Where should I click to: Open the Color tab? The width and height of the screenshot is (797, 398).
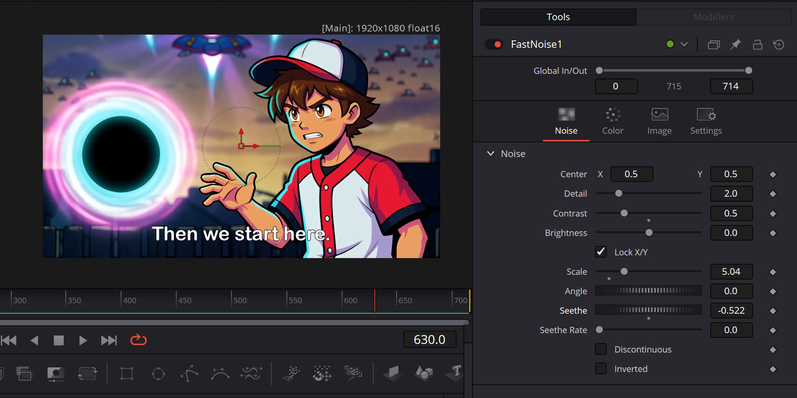click(x=613, y=121)
